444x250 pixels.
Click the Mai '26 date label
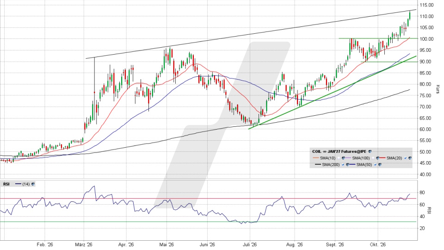[167, 244]
